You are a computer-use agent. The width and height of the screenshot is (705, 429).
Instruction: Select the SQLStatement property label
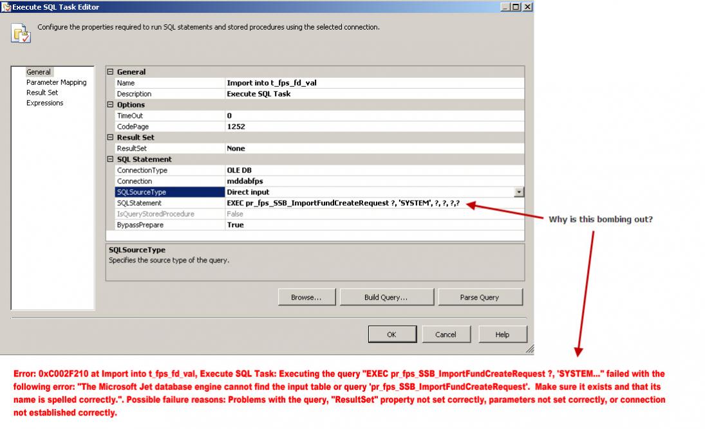[170, 203]
